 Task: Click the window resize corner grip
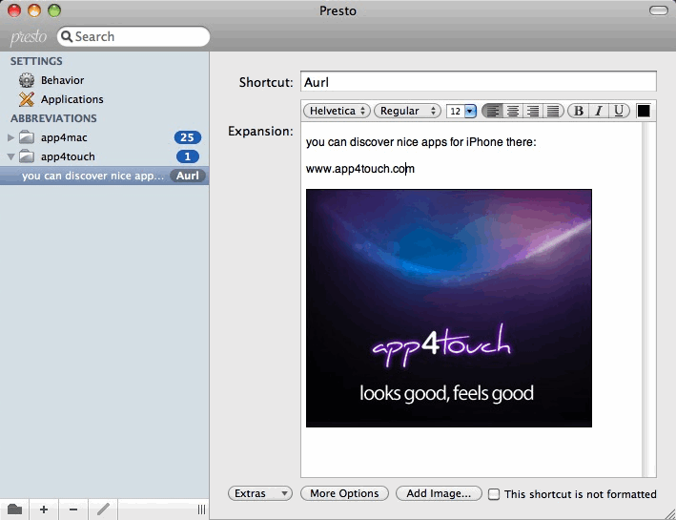[x=669, y=514]
